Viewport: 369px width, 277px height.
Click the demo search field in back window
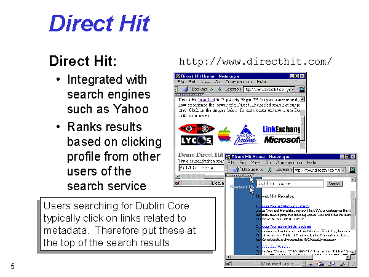tap(201, 168)
